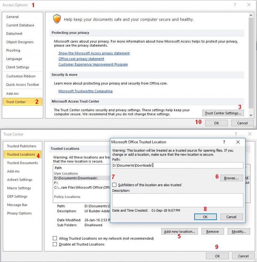
Task: Click the Path field in Trusted Location dialog
Action: (x=178, y=166)
